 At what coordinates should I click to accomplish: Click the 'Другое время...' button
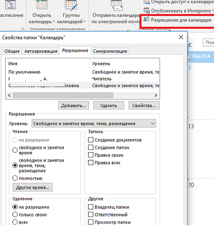(x=33, y=188)
